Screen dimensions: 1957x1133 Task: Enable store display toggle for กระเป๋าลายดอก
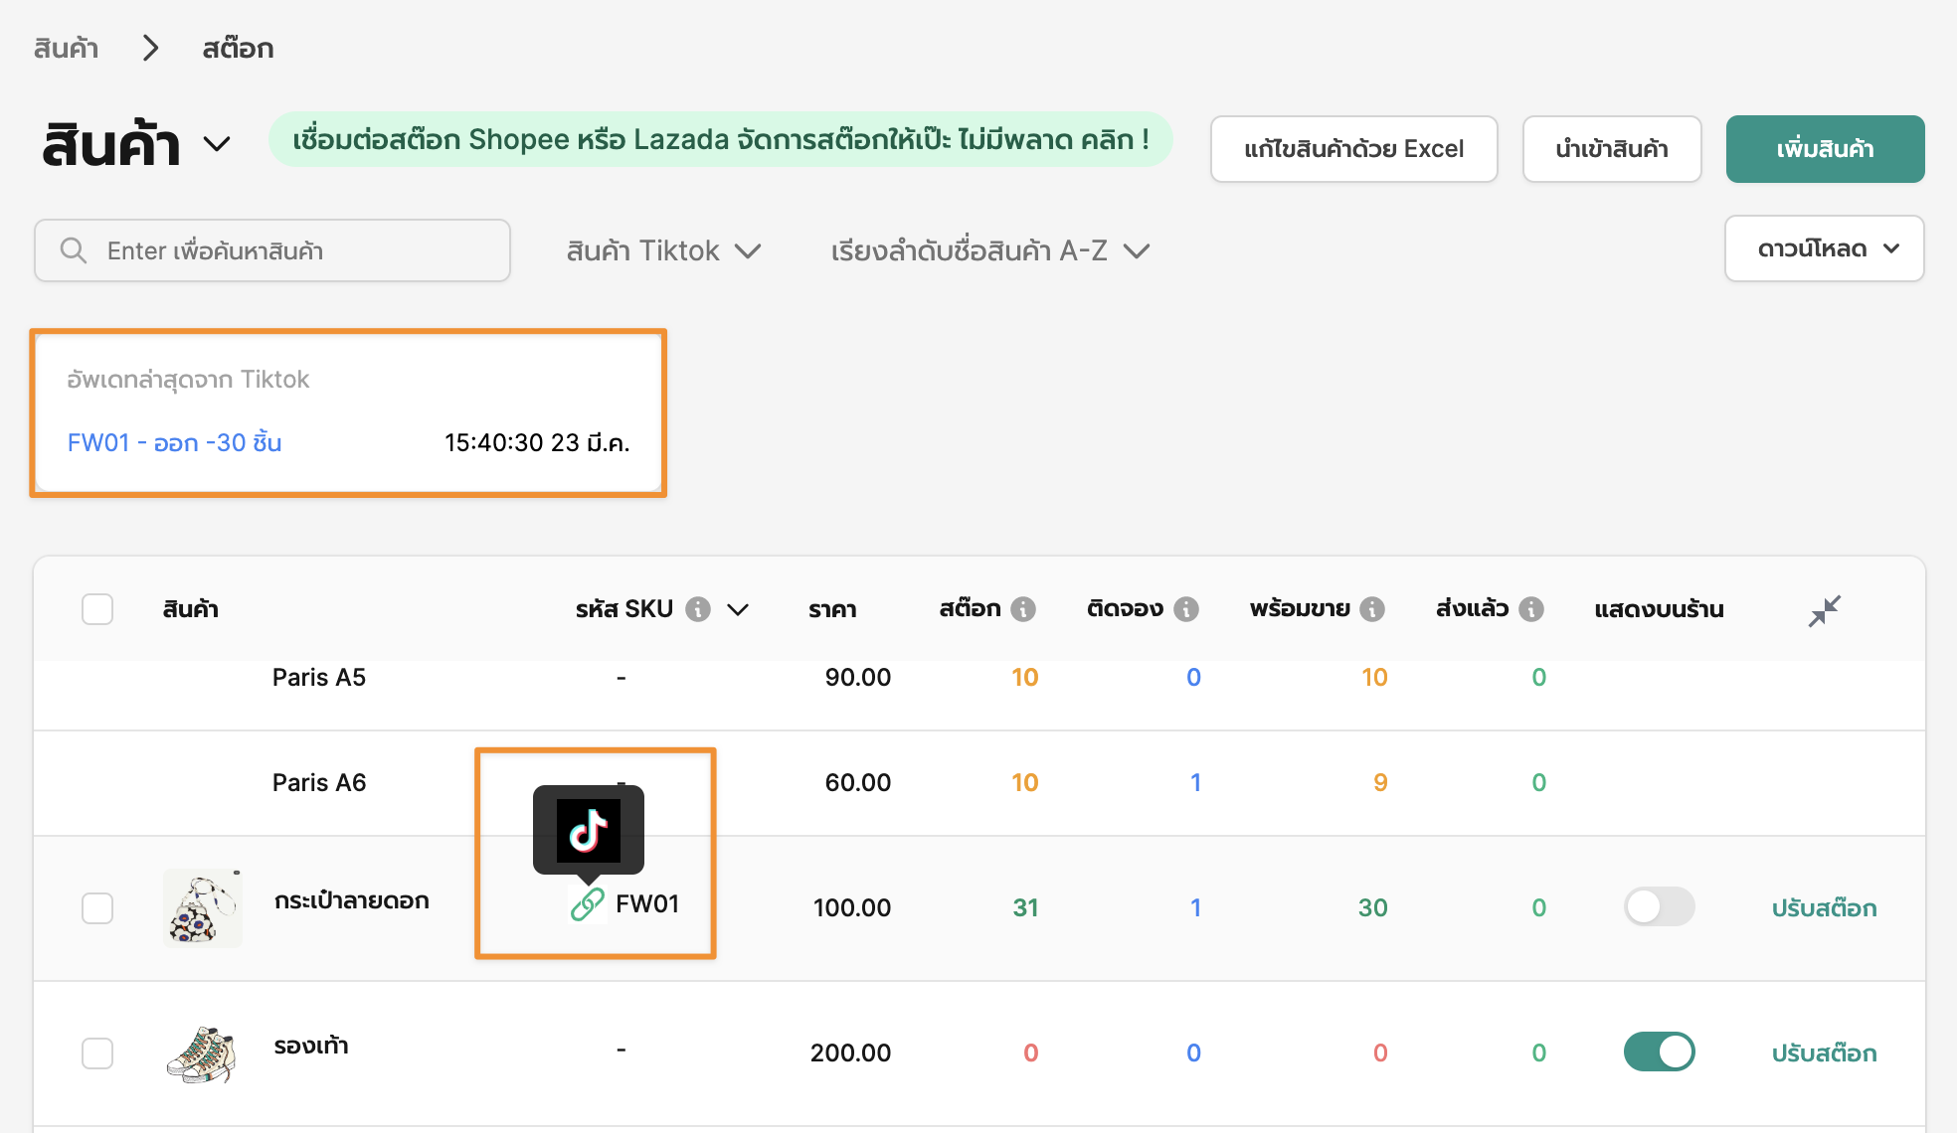coord(1659,906)
